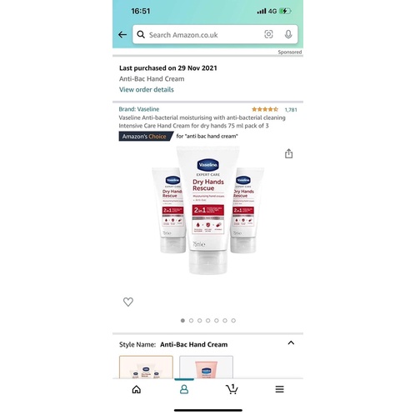Select the pink hand cream style thumbnail
This screenshot has height=415, width=415.
coord(206,367)
